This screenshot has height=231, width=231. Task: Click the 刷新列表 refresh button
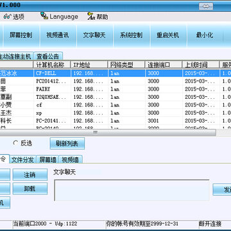(x=67, y=144)
